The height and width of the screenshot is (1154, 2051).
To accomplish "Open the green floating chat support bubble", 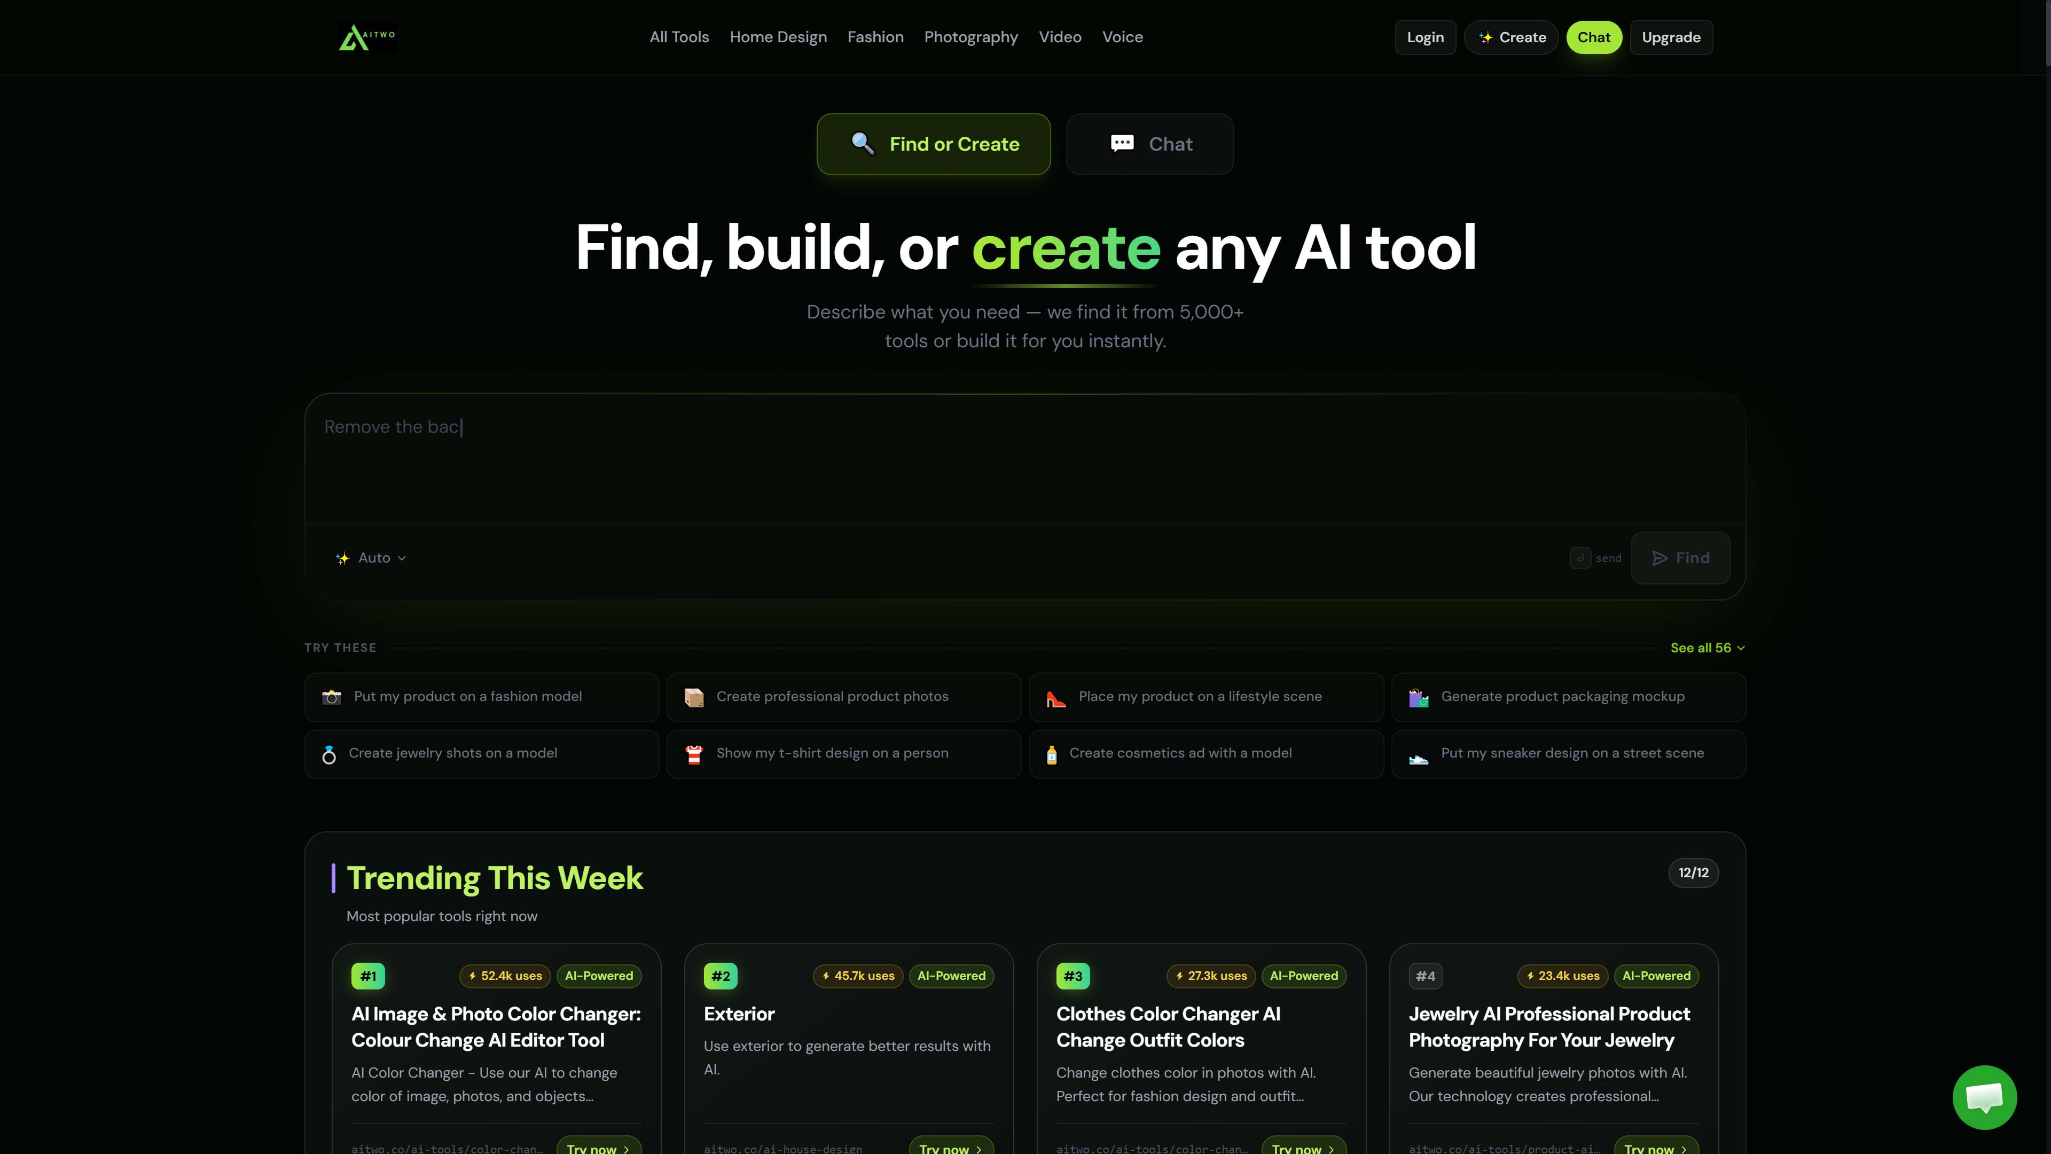I will pyautogui.click(x=1984, y=1097).
